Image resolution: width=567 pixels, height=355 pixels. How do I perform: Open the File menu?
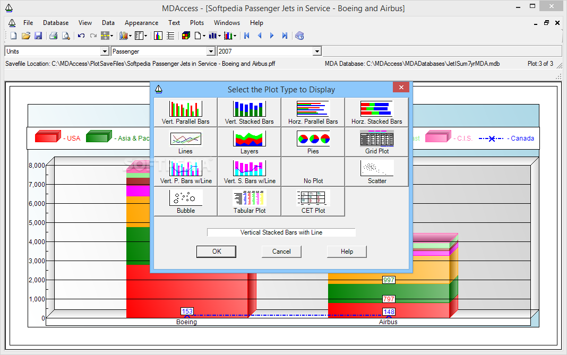pyautogui.click(x=28, y=23)
